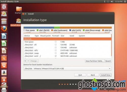Screen dimensions: 127x92
Task: Add a new partition with plus button
Action: 25,61
